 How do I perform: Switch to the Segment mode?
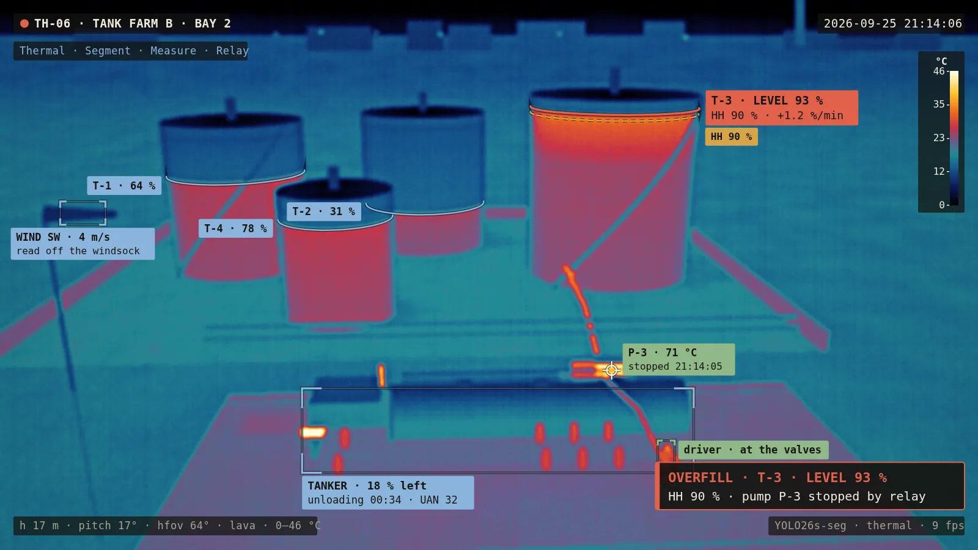pyautogui.click(x=108, y=51)
